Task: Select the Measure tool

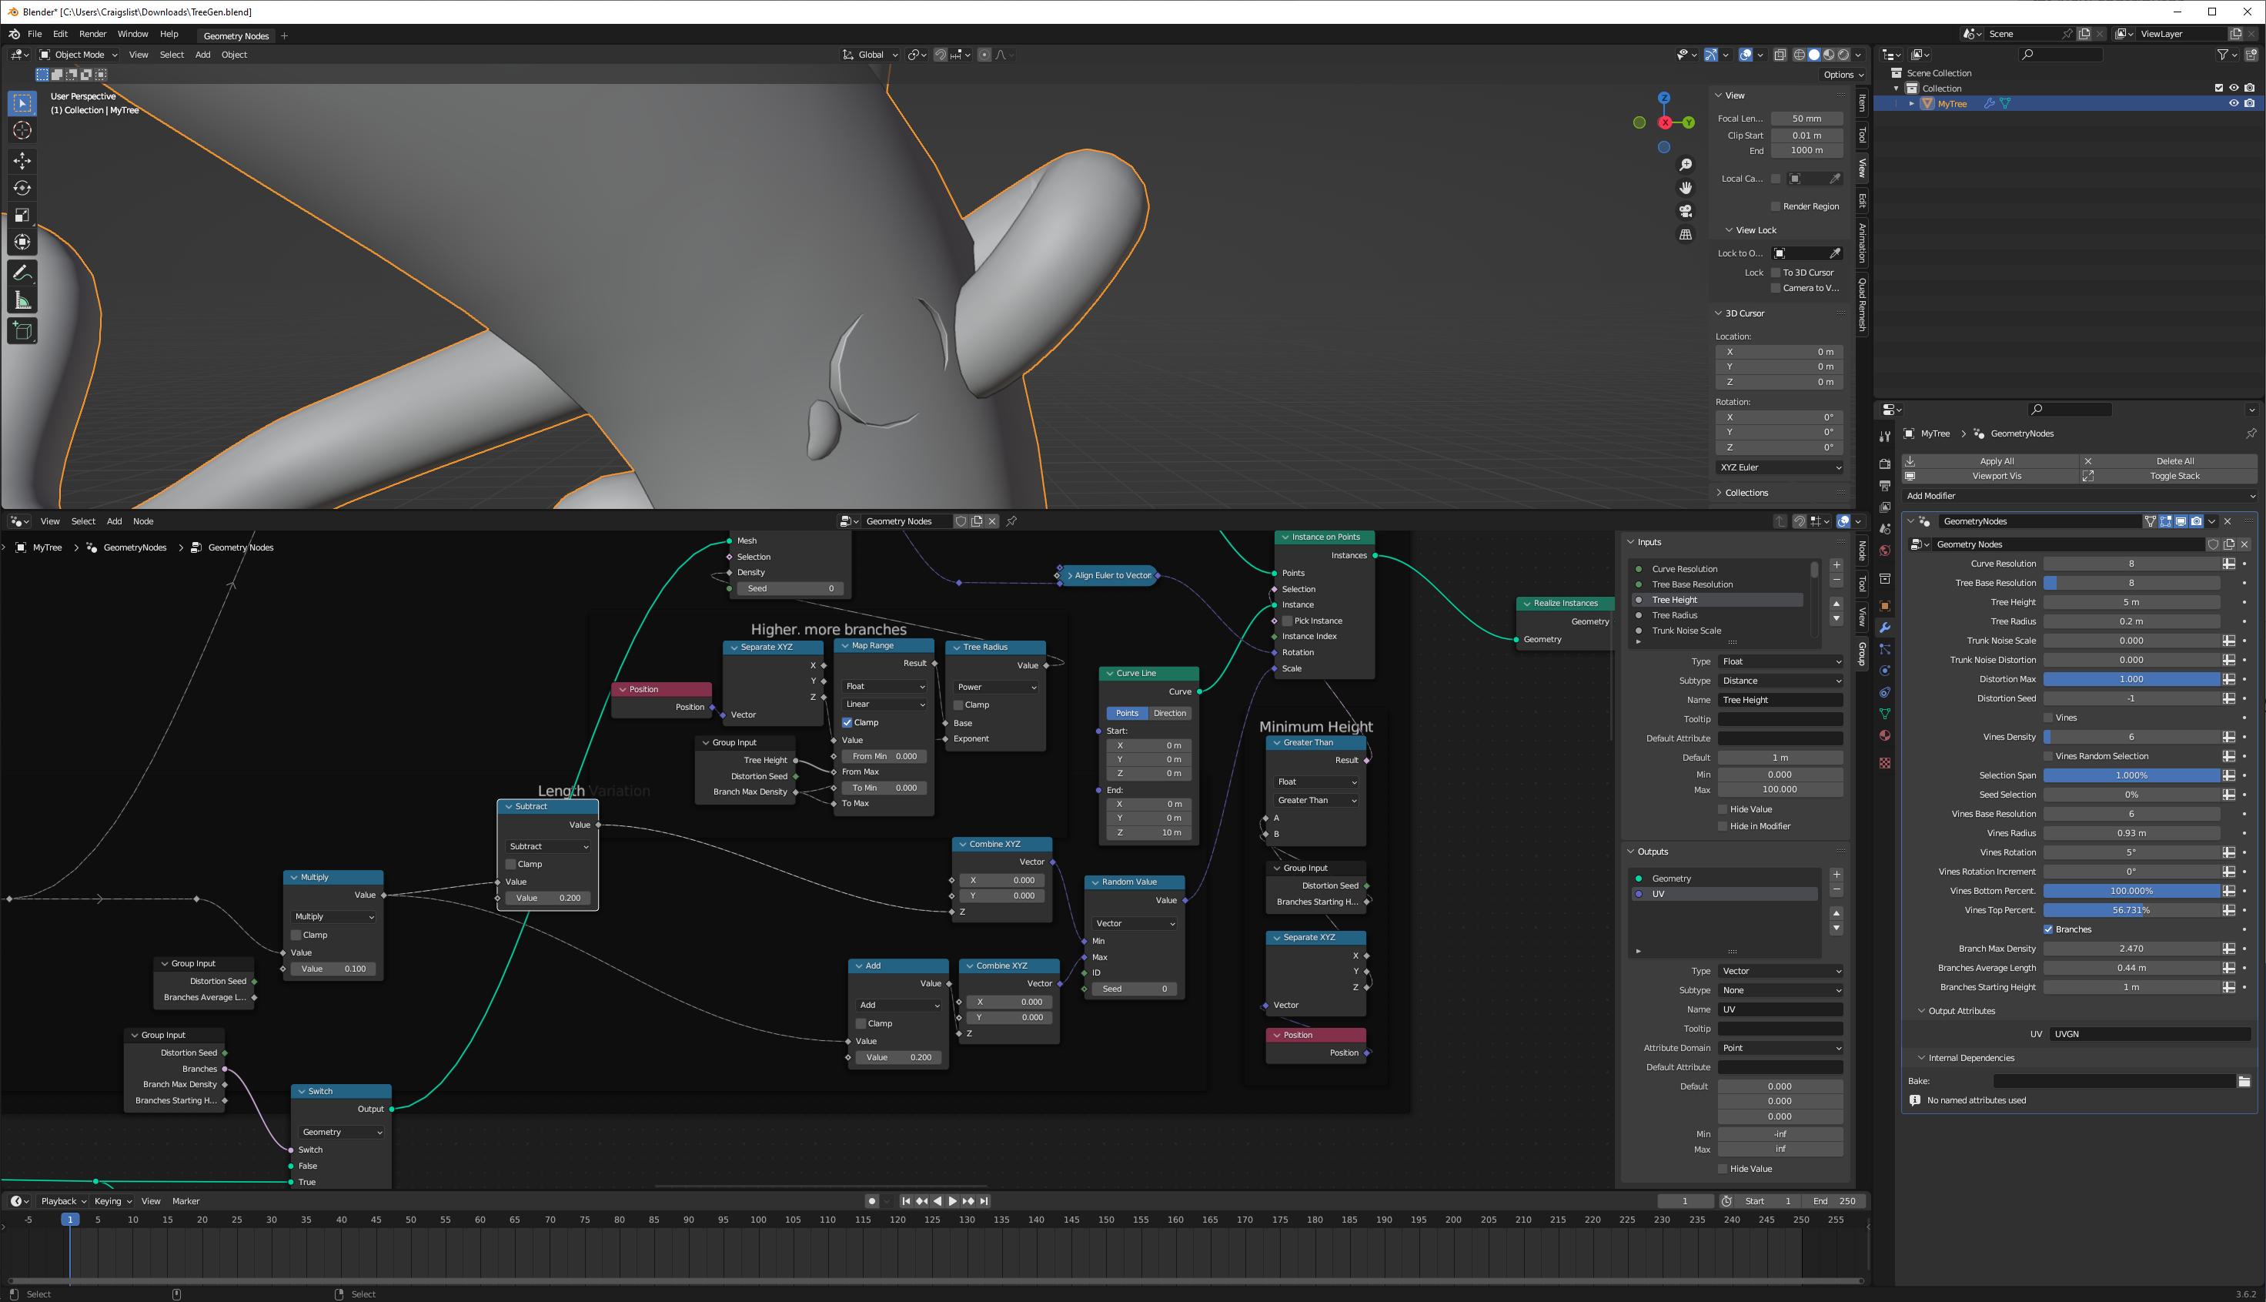Action: (x=22, y=300)
